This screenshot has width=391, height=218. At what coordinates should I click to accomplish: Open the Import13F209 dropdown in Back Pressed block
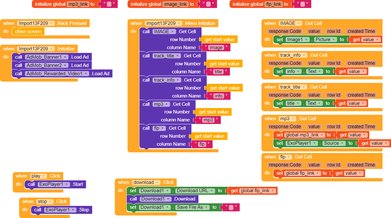(36, 23)
